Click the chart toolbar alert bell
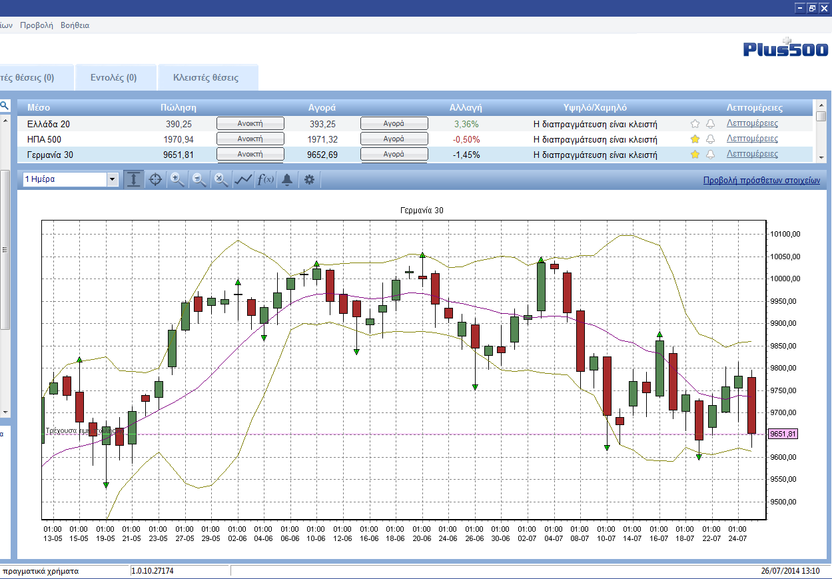 (x=287, y=180)
